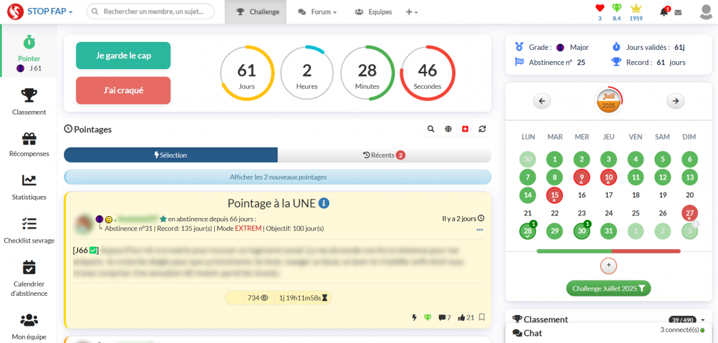Open the Forum dropdown menu
718x343 pixels.
coord(317,12)
